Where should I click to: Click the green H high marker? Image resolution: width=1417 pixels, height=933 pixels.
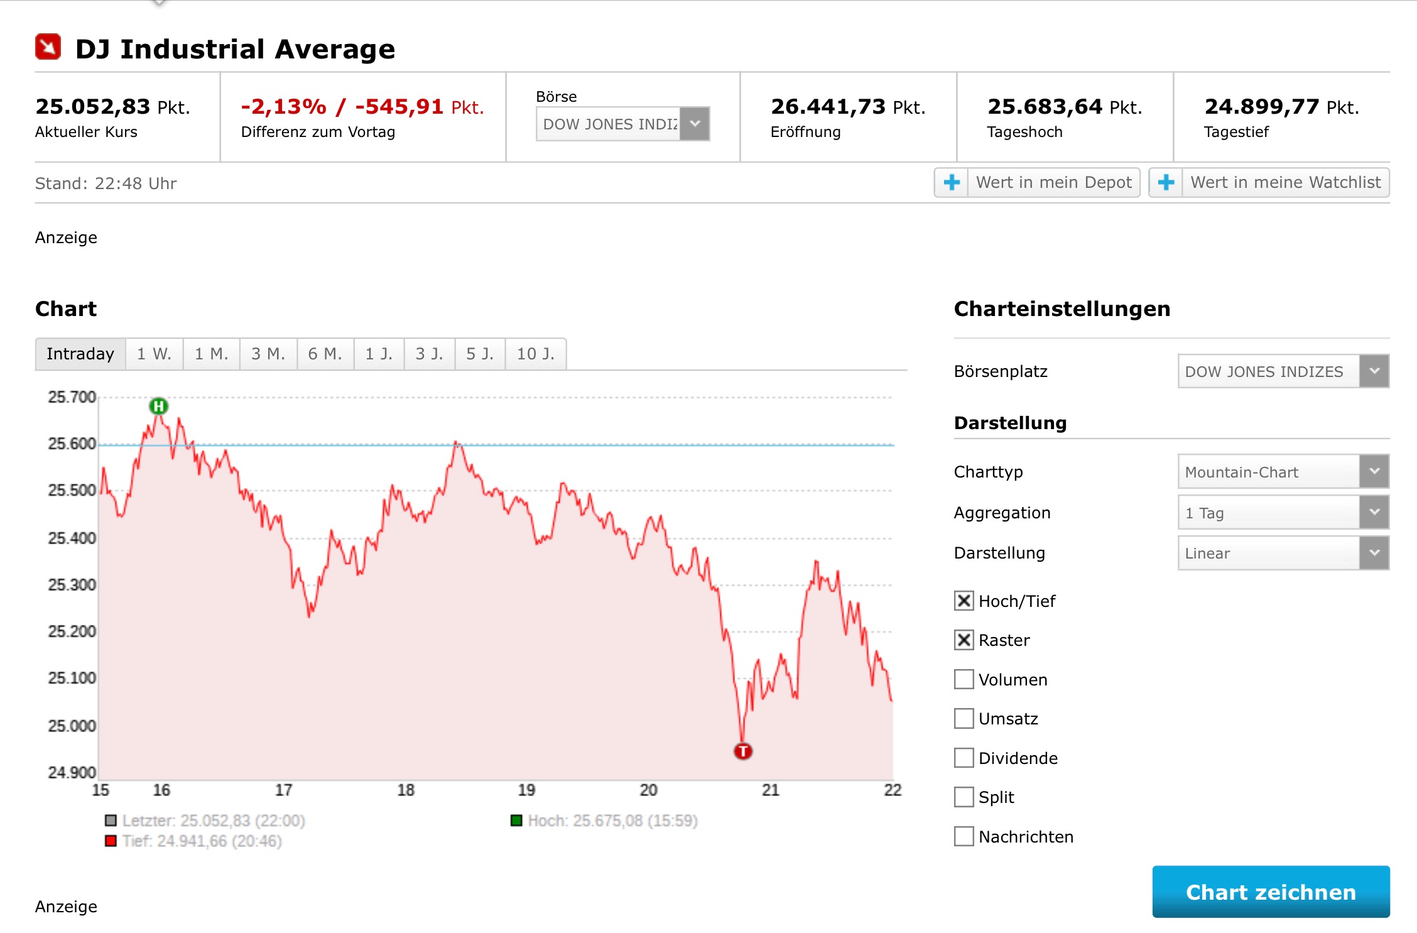[158, 406]
